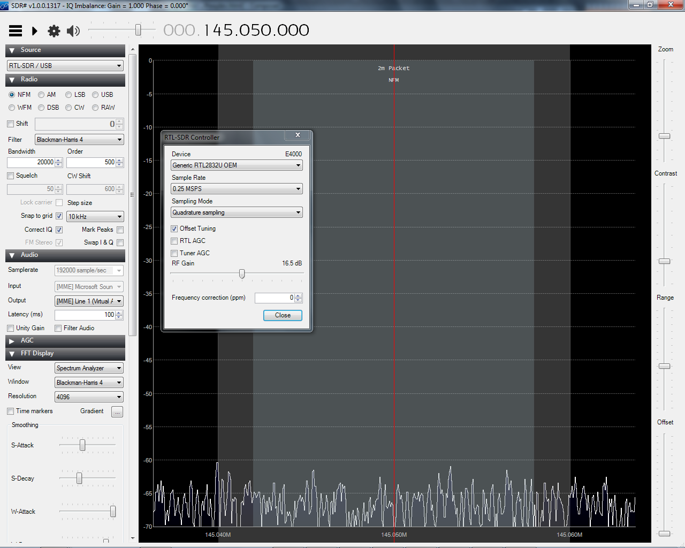
Task: Open the Sampling Mode Quadrature sampling dropdown
Action: click(x=237, y=212)
